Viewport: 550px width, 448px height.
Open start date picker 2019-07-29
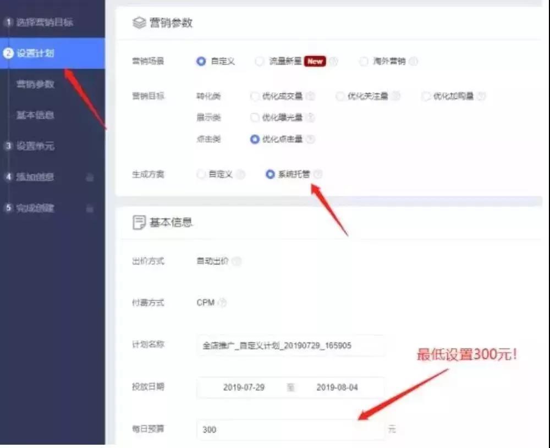244,388
